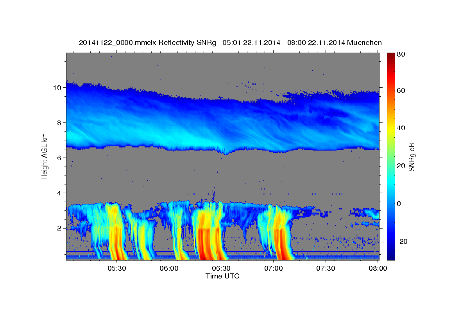Click the 06:30 time axis label
This screenshot has height=312, width=469.
click(221, 268)
